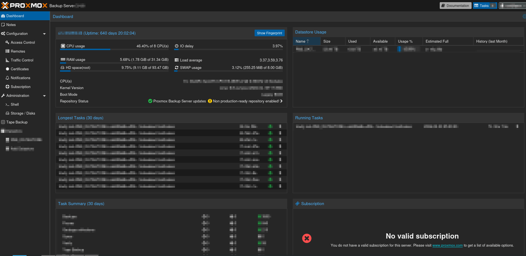The height and width of the screenshot is (256, 526).
Task: Open Access Control settings
Action: click(25, 42)
